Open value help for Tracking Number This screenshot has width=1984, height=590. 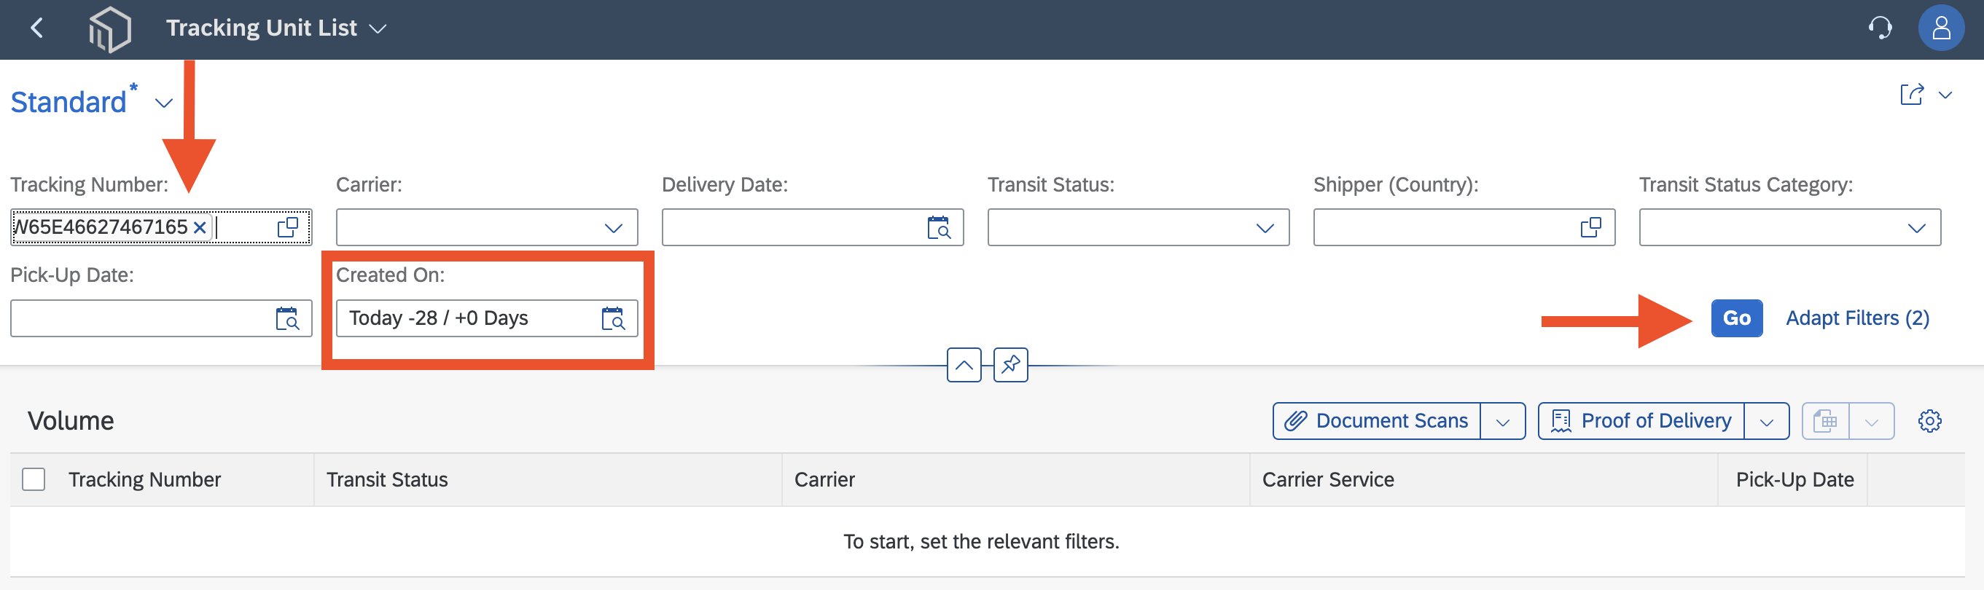(287, 228)
